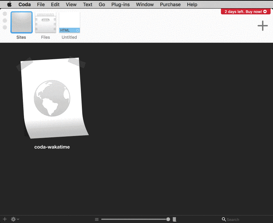Image resolution: width=273 pixels, height=223 pixels.
Task: Open the Go menu
Action: point(102,4)
